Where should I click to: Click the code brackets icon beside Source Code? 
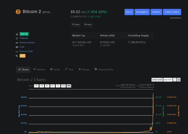coord(17,51)
